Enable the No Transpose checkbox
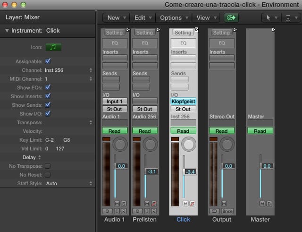302x232 pixels. point(48,166)
